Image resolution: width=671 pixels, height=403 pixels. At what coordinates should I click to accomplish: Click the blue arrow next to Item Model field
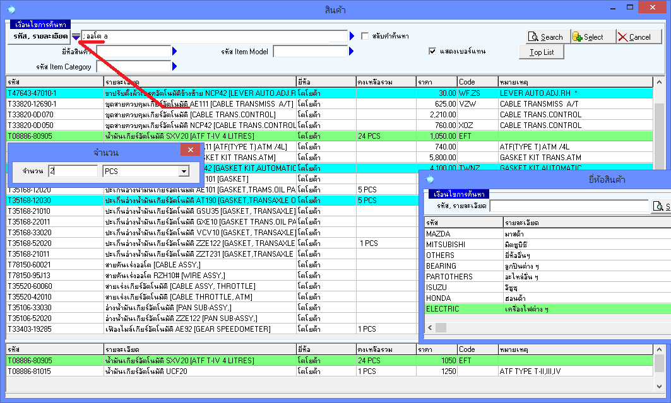click(x=352, y=52)
